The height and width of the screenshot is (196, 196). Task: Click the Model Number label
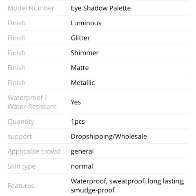(x=31, y=8)
